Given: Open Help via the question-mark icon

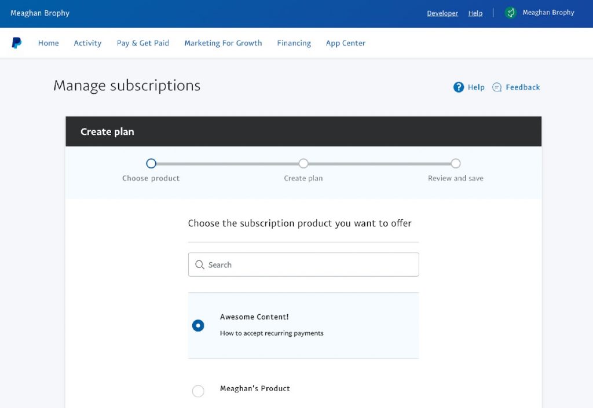Looking at the screenshot, I should point(457,87).
